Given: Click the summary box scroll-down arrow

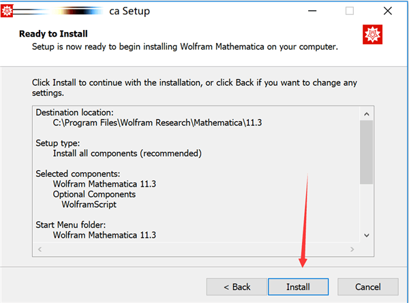Looking at the screenshot, I should [x=367, y=235].
